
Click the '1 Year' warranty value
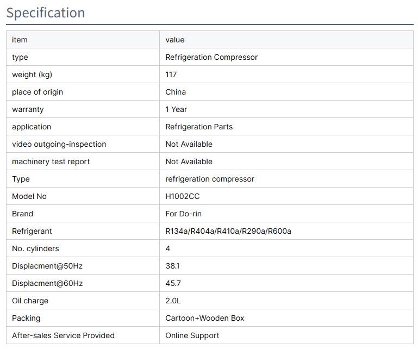[176, 109]
